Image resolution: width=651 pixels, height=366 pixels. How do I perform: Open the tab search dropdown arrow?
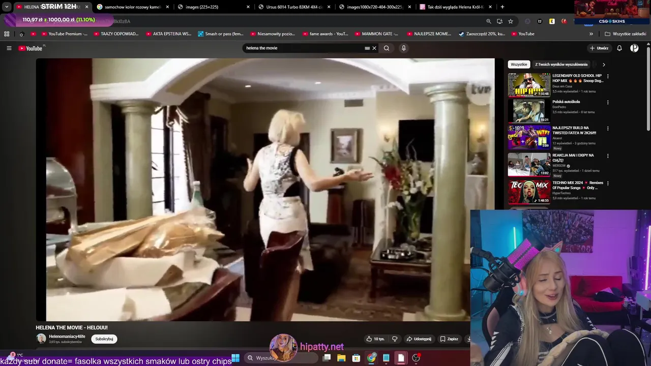[x=7, y=7]
